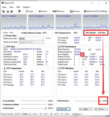Click the Performance slider handle
This screenshot has width=110, height=117.
(x=100, y=101)
